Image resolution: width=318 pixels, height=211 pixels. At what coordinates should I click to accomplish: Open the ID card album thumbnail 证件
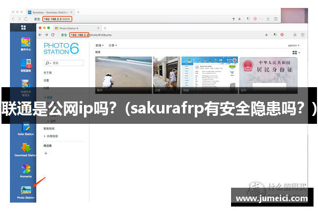[268, 75]
